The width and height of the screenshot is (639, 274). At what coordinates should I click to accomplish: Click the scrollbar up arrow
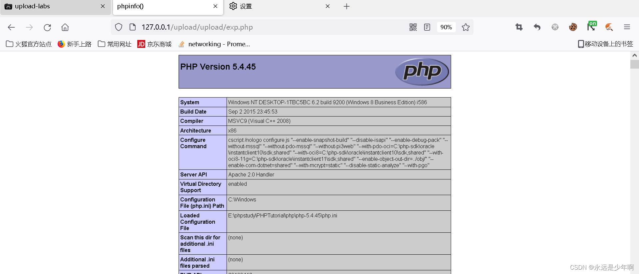coord(634,55)
